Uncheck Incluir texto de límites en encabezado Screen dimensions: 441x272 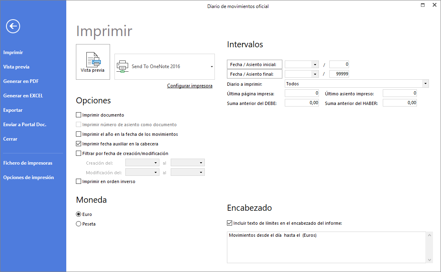click(229, 223)
